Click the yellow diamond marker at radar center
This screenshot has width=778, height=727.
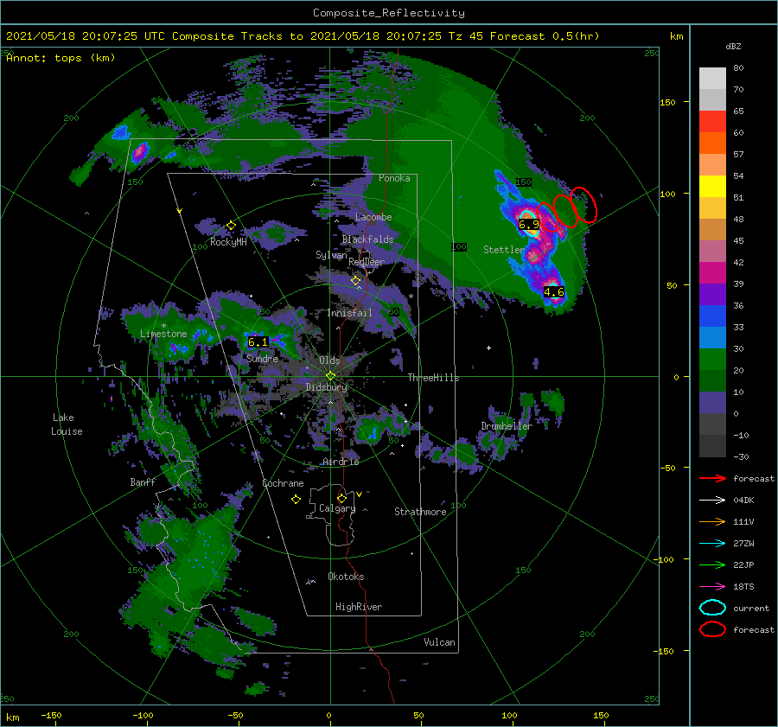point(330,376)
